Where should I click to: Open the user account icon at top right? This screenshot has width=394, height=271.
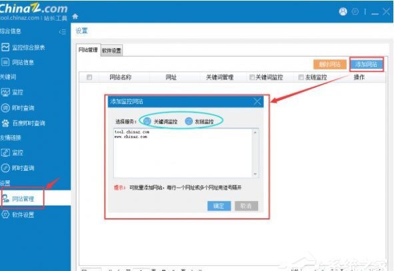(x=343, y=11)
